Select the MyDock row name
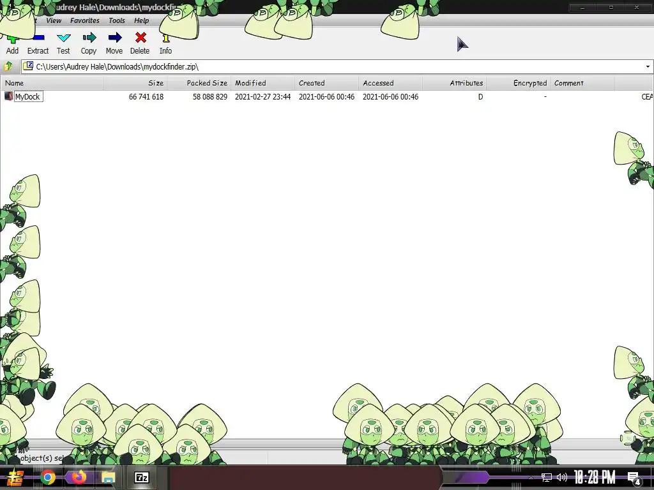Image resolution: width=654 pixels, height=490 pixels. click(27, 97)
